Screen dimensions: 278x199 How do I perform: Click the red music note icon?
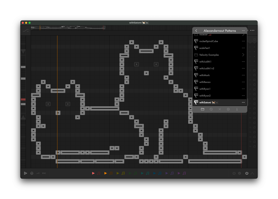[x=99, y=173]
